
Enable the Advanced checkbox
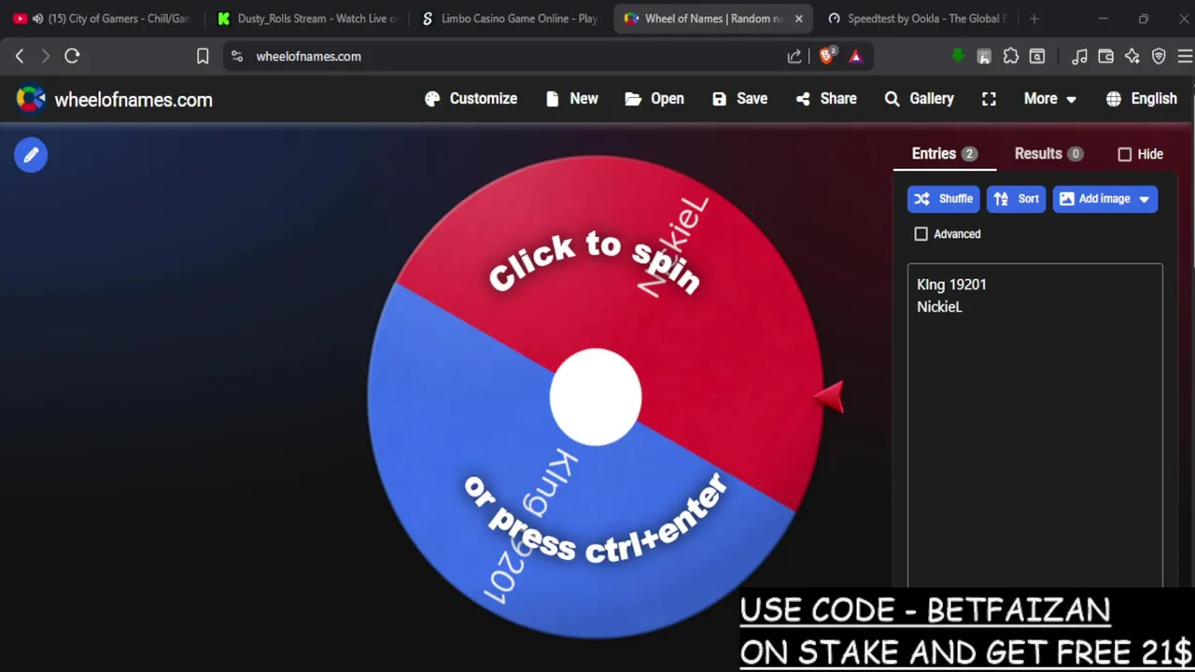921,234
